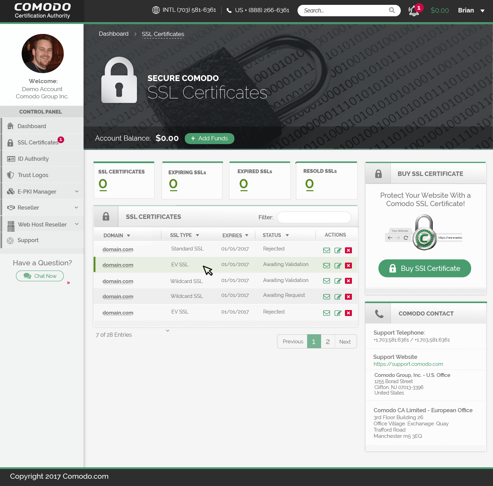
Task: Click the user profile photo
Action: 43,53
